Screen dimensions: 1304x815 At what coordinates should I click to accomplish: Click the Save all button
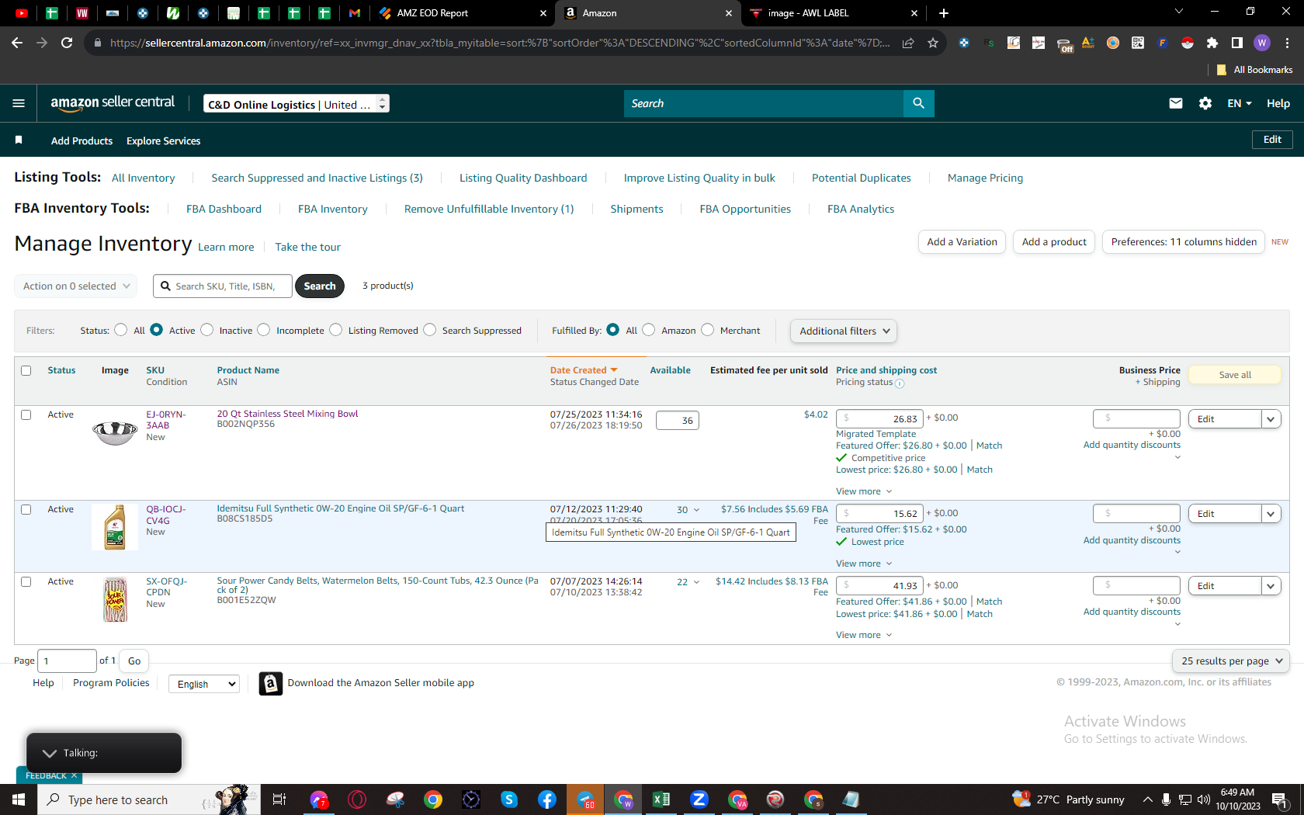[x=1235, y=375]
